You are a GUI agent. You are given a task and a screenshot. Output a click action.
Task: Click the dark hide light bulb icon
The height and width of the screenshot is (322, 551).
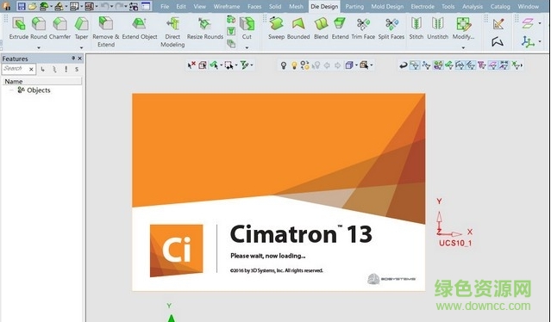(x=283, y=65)
